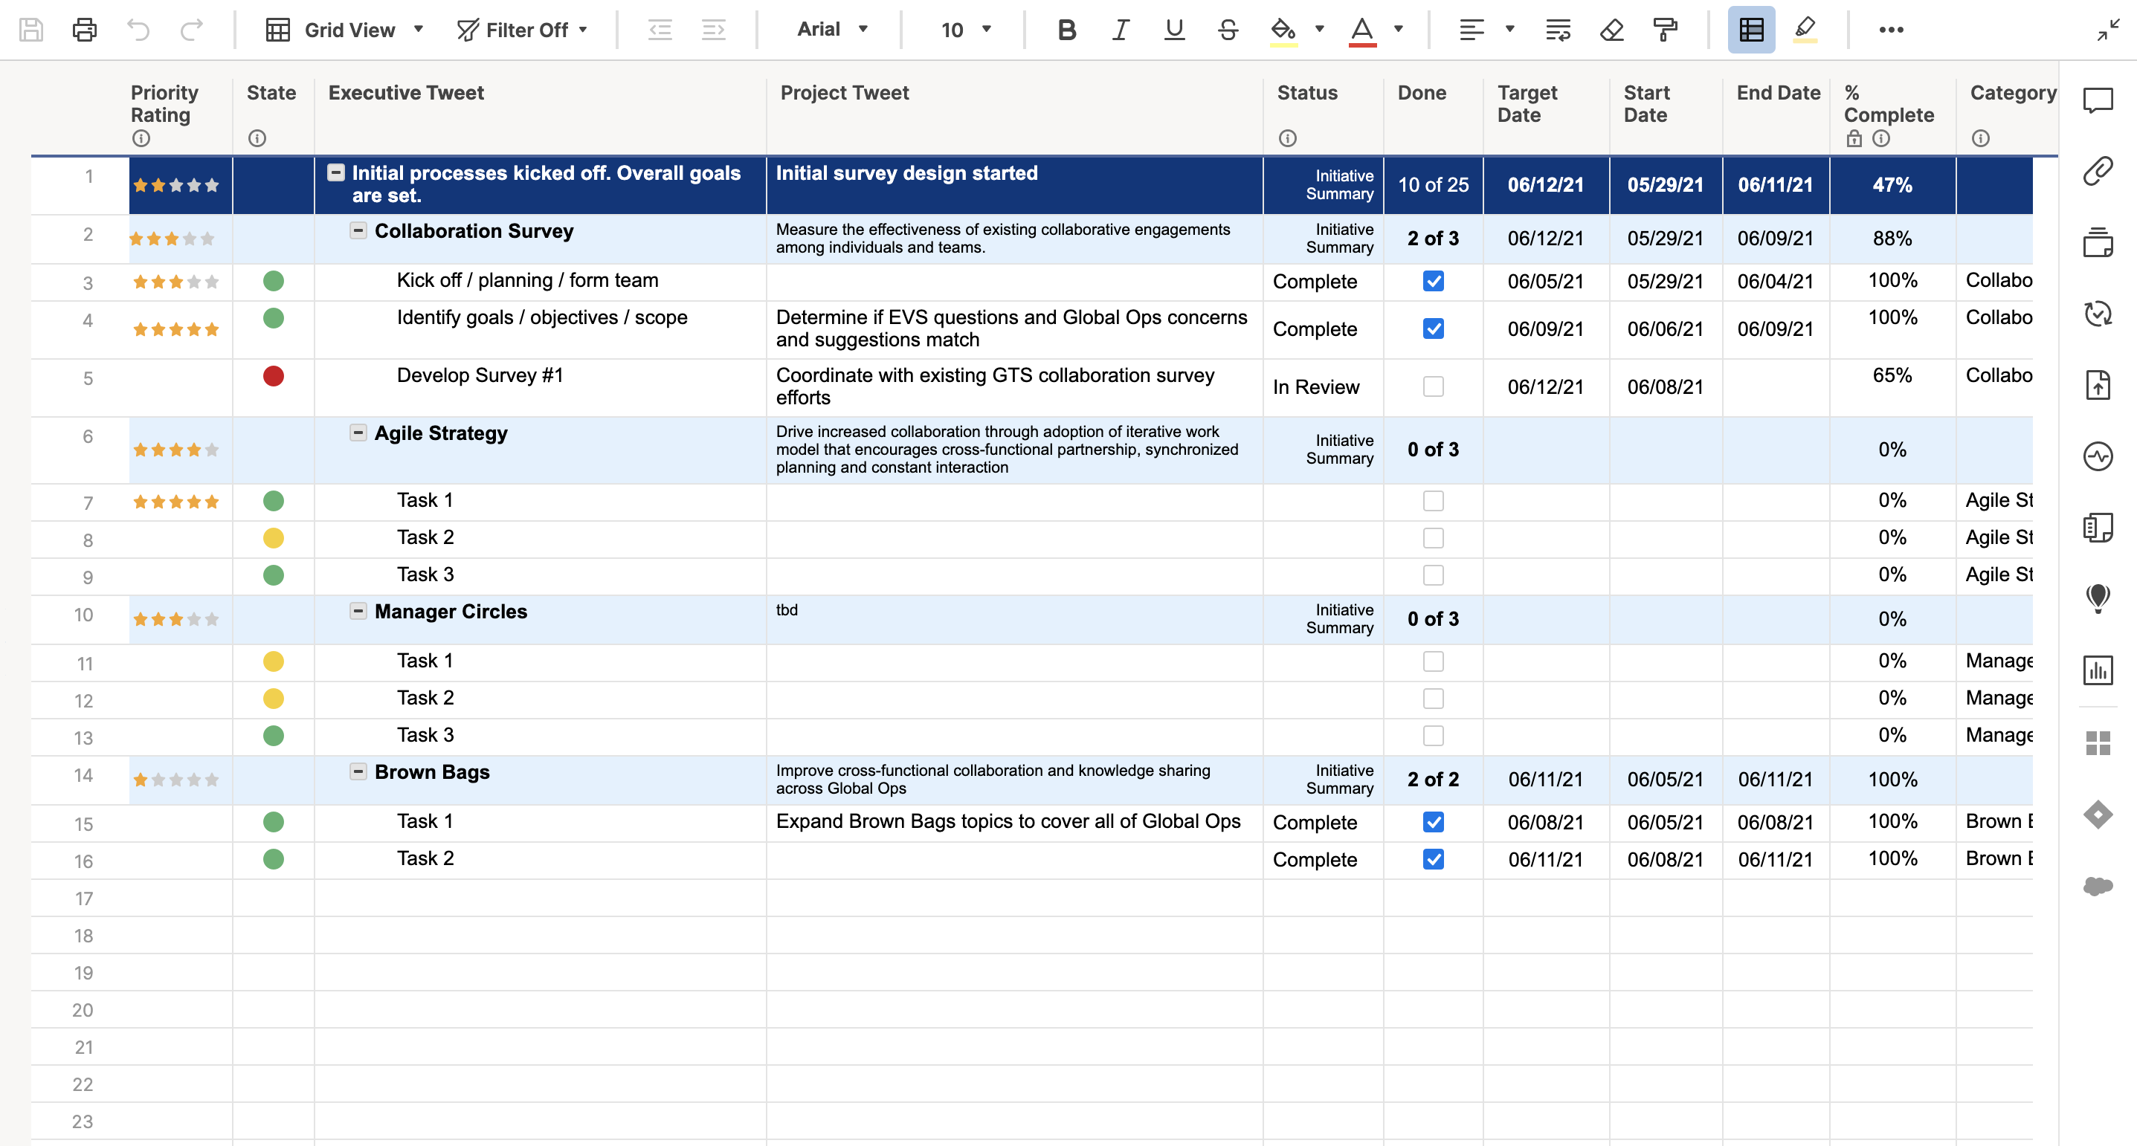Open the Conversations comment panel

click(x=2097, y=100)
